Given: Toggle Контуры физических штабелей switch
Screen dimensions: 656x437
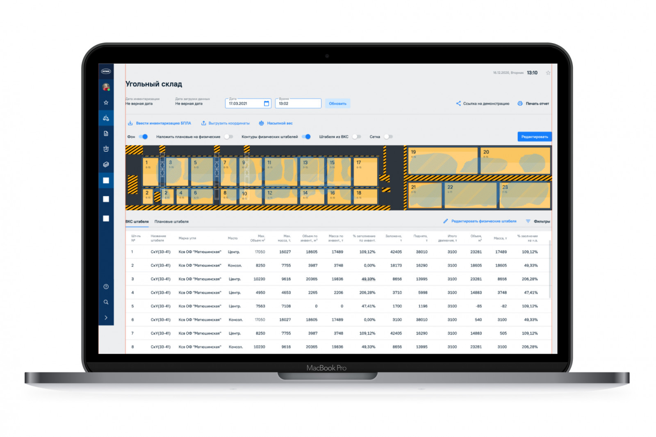Looking at the screenshot, I should coord(306,137).
